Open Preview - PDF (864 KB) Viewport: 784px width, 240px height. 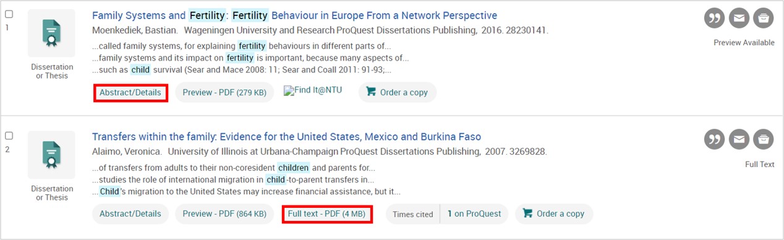point(224,214)
